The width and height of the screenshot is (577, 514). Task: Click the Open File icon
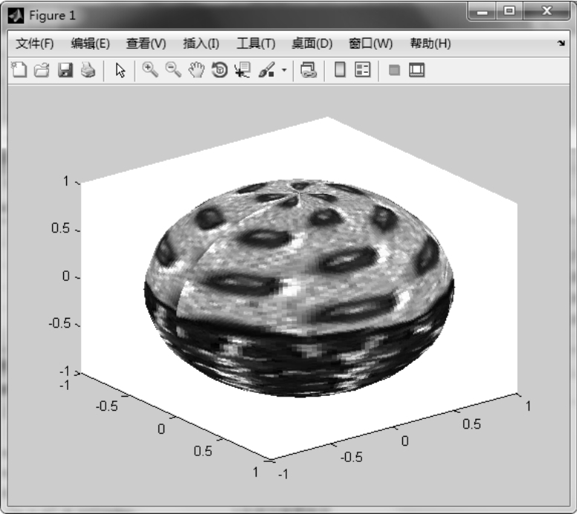coord(42,71)
